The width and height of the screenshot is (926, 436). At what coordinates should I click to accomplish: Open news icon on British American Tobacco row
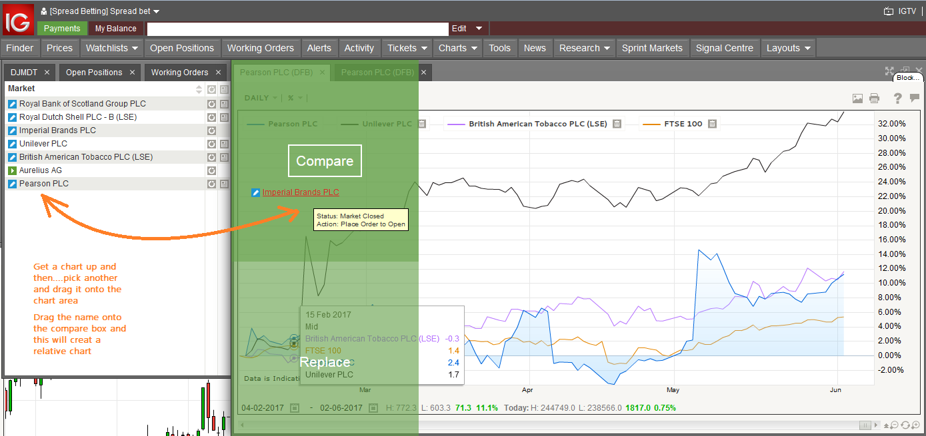click(x=224, y=157)
